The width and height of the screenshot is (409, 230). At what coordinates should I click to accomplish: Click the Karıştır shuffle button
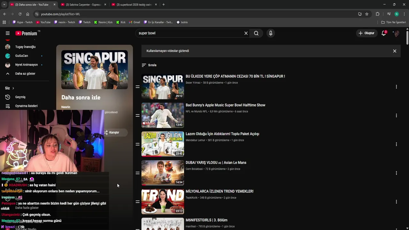tap(114, 133)
